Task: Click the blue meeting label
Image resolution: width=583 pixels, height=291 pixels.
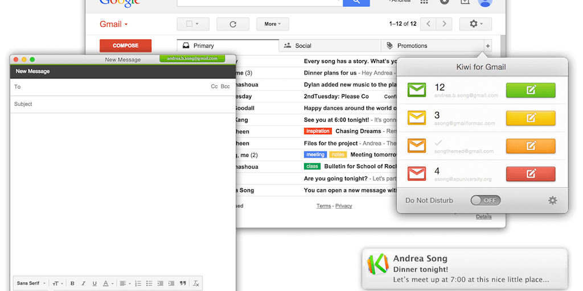Action: 315,155
